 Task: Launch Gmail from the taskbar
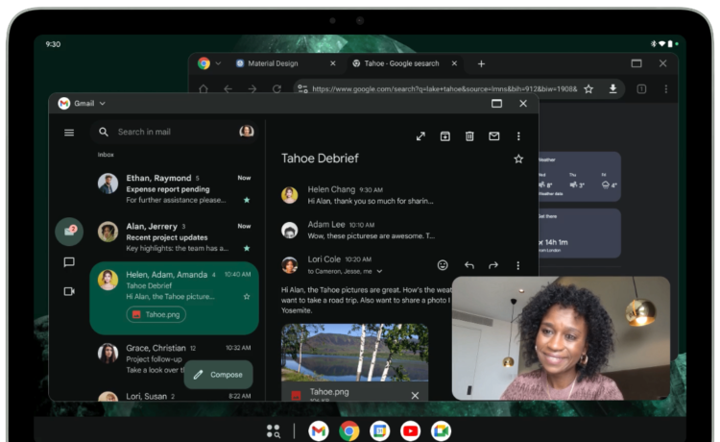pyautogui.click(x=319, y=431)
